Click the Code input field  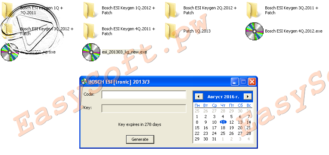(144, 94)
